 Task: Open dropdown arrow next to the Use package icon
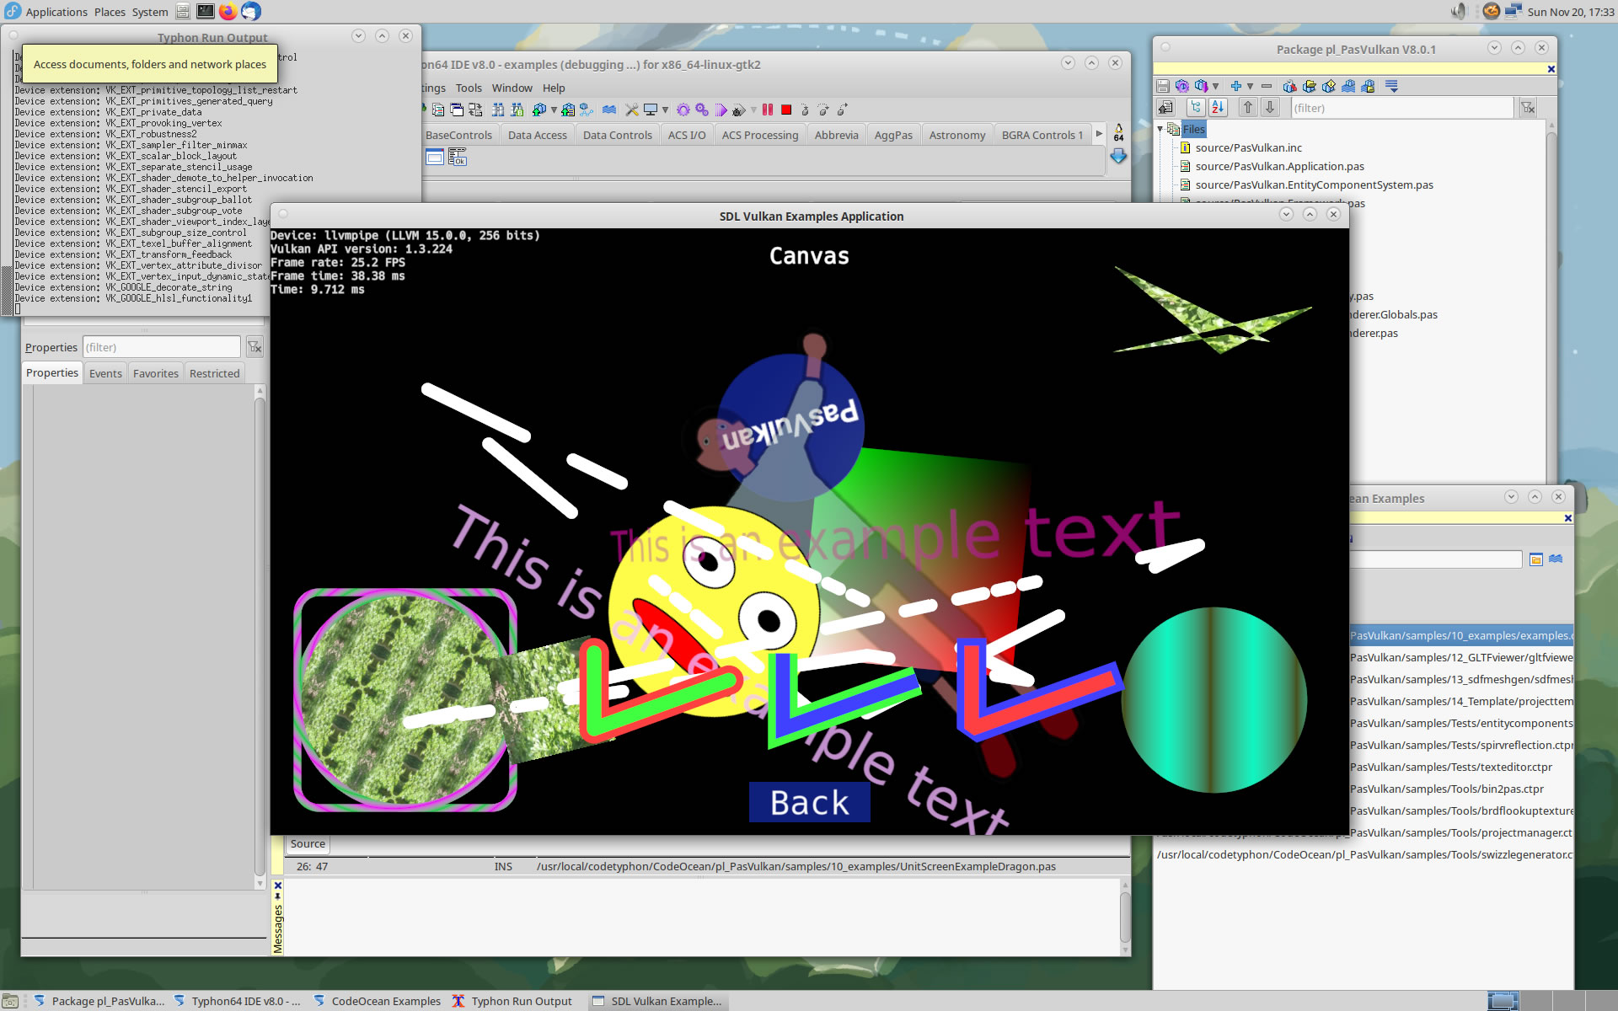[x=1215, y=86]
